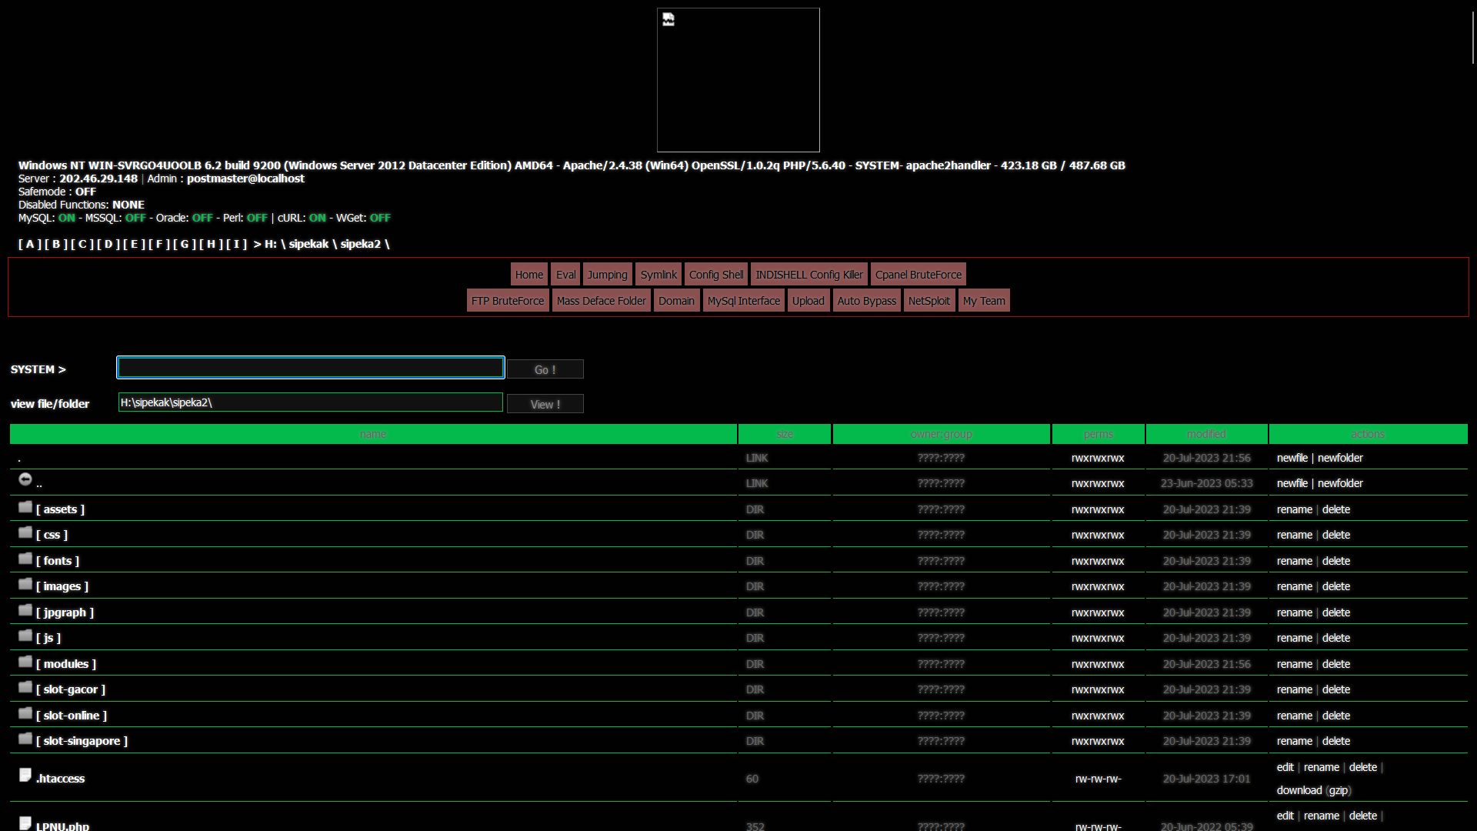The width and height of the screenshot is (1477, 831).
Task: Click the modified column header
Action: 1206,434
